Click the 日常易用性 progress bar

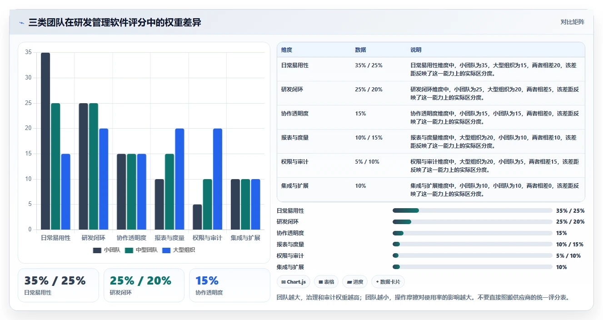[472, 210]
